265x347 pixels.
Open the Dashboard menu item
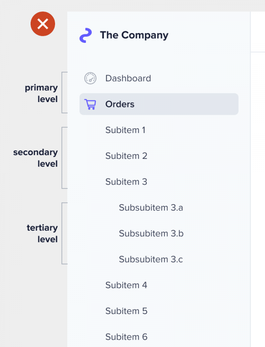click(x=159, y=78)
